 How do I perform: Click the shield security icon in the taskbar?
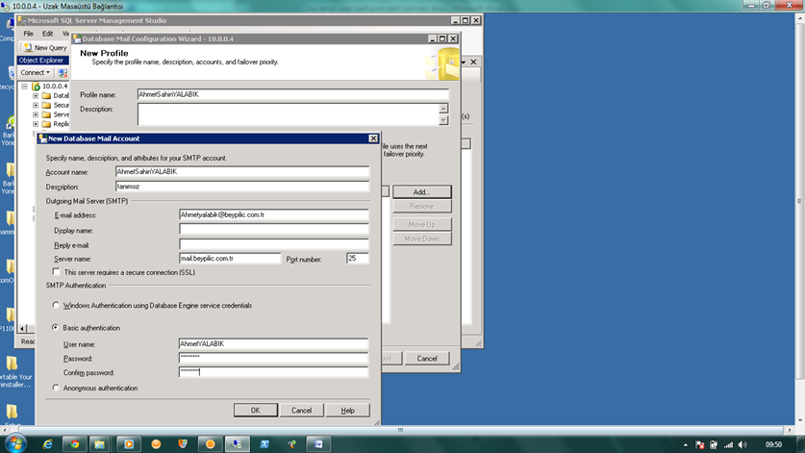pos(183,444)
